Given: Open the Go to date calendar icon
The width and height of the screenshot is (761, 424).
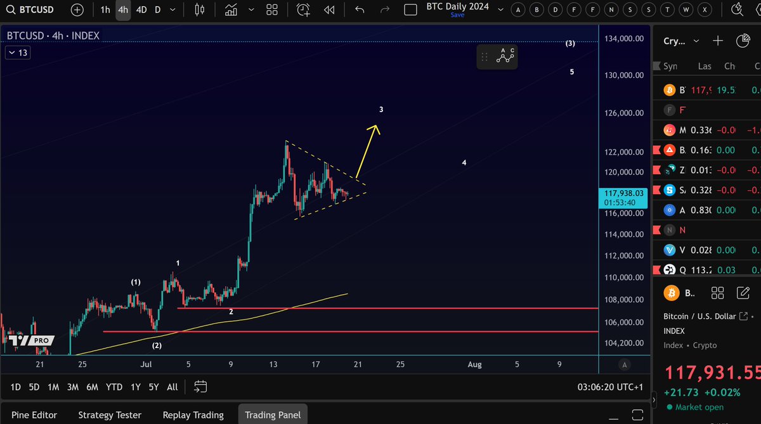Looking at the screenshot, I should [x=200, y=386].
